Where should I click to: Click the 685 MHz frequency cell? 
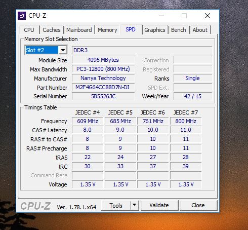click(120, 121)
